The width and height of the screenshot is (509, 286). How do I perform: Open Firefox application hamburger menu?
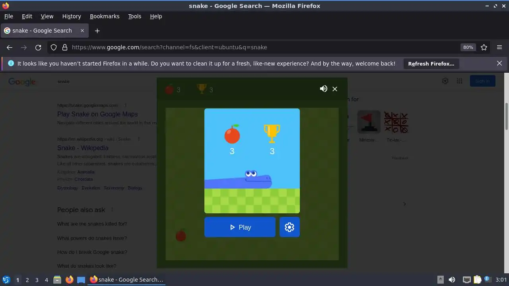tap(499, 47)
